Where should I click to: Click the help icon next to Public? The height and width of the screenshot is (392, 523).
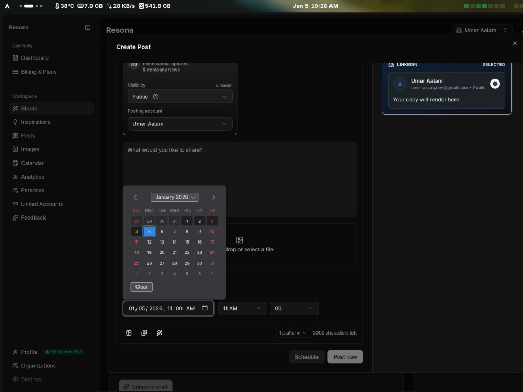click(156, 97)
